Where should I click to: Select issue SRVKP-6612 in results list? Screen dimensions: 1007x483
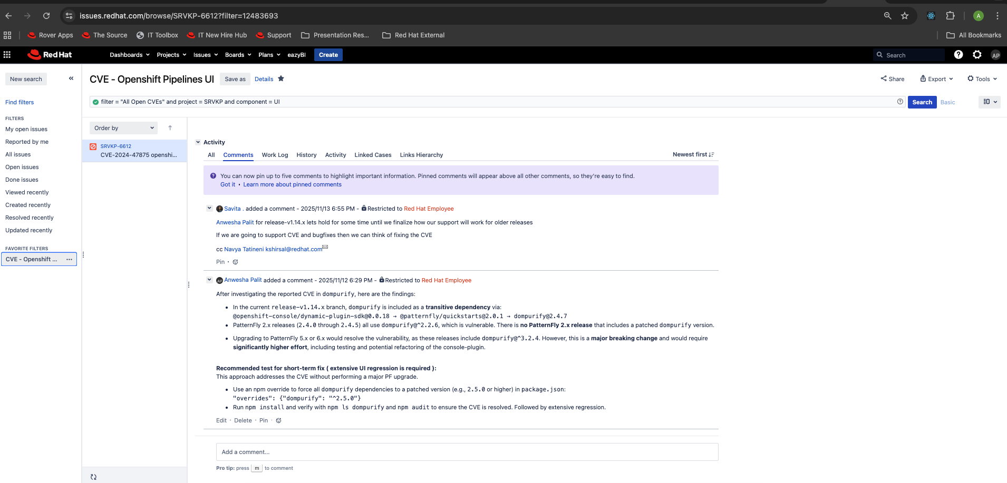[134, 151]
